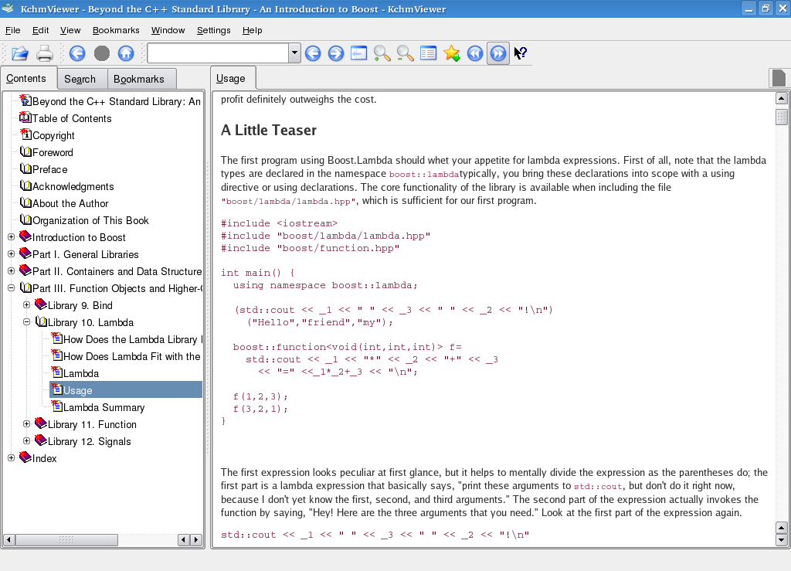This screenshot has height=571, width=791.
Task: Click the gray Stop circle icon
Action: point(102,53)
